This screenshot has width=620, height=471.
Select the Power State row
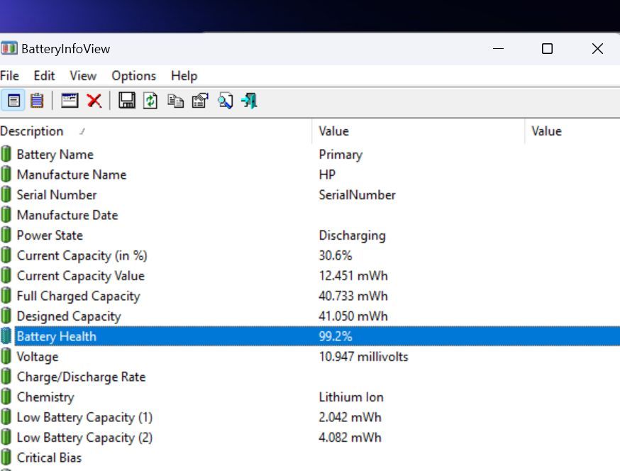[x=50, y=236]
